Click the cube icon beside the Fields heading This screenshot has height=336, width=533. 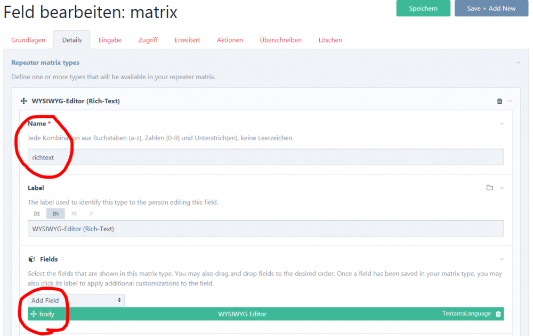click(x=33, y=259)
